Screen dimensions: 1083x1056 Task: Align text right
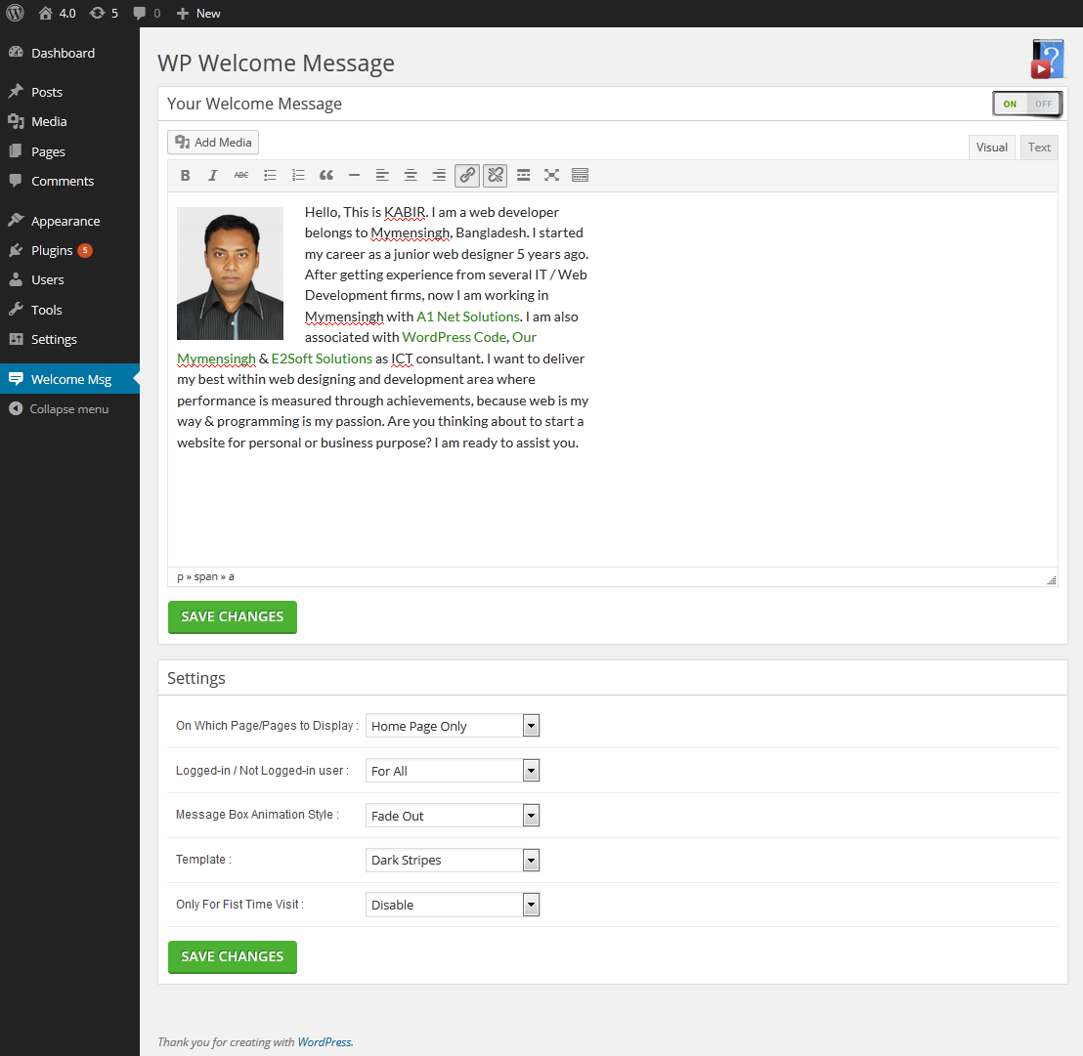439,175
